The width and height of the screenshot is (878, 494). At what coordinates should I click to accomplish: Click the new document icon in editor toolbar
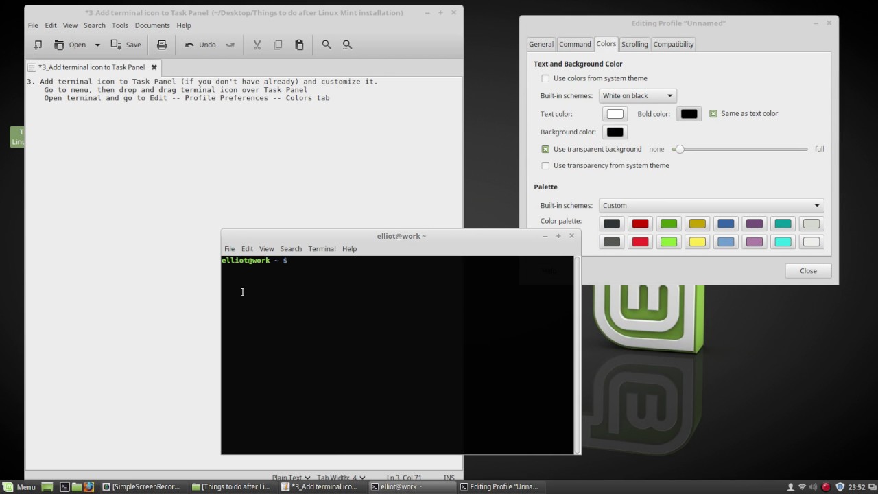coord(38,45)
